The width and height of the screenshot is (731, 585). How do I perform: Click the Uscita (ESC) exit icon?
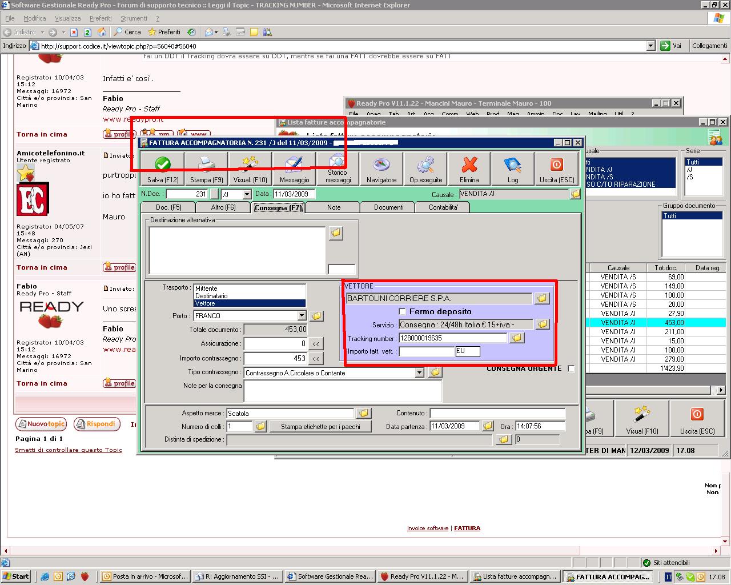pyautogui.click(x=556, y=165)
